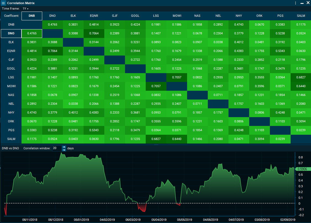
Task: Close the Correlation Matrix window
Action: 308,3
